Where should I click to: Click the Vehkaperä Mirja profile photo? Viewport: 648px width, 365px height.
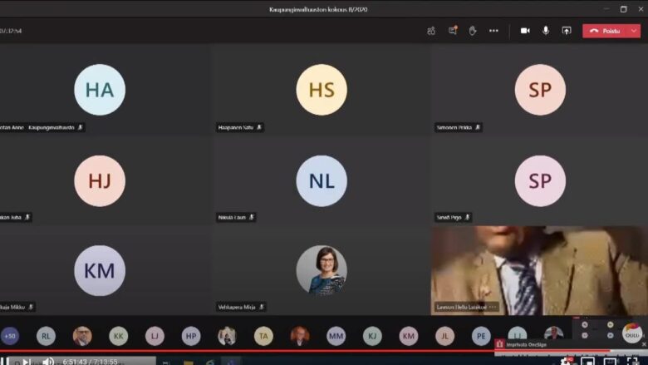(322, 270)
